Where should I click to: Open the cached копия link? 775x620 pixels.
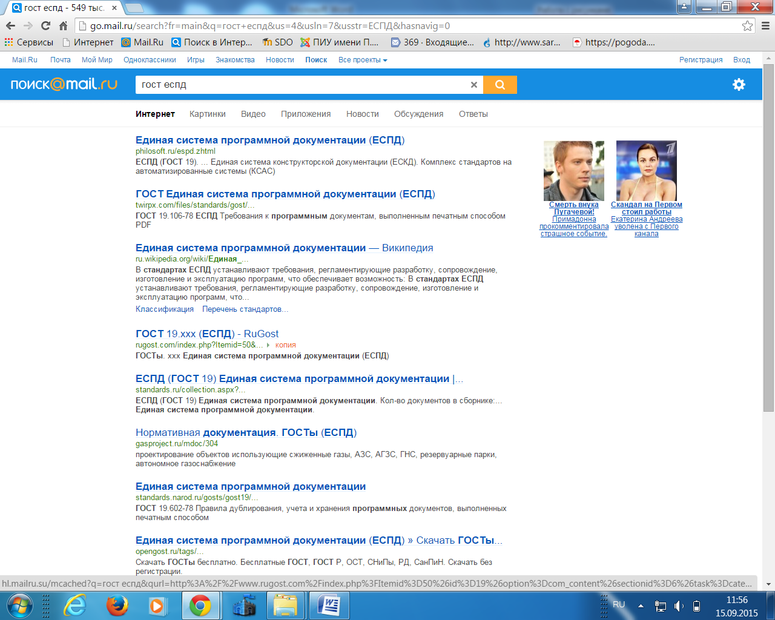286,345
